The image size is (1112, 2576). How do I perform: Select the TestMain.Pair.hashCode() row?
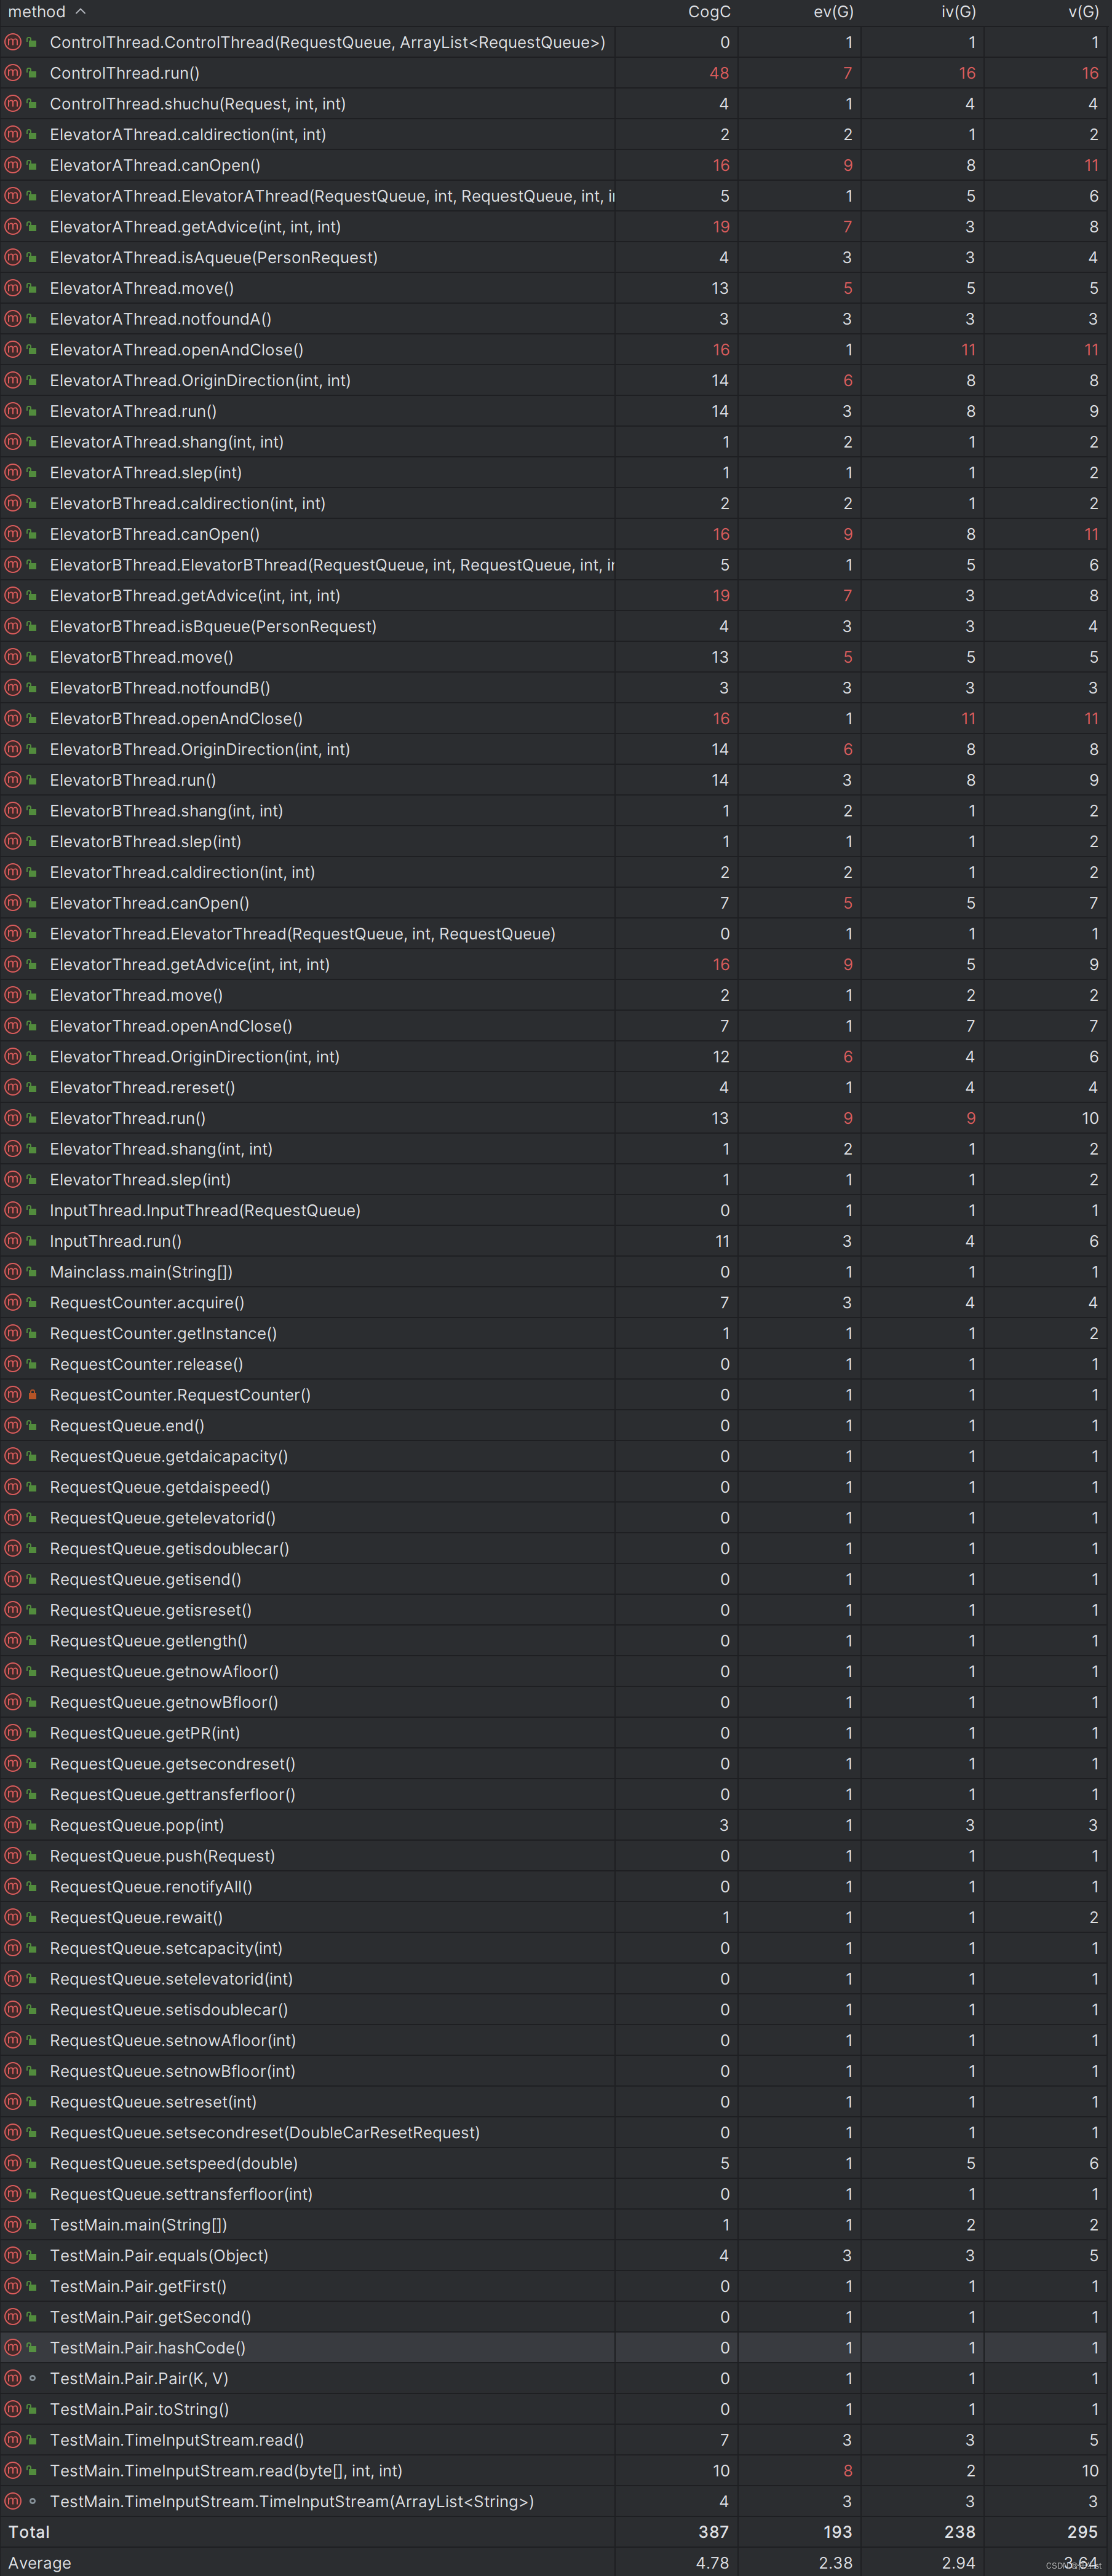coord(556,2348)
